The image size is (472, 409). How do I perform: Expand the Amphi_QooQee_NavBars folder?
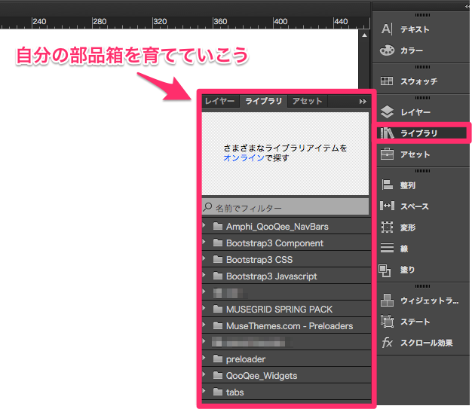click(204, 225)
